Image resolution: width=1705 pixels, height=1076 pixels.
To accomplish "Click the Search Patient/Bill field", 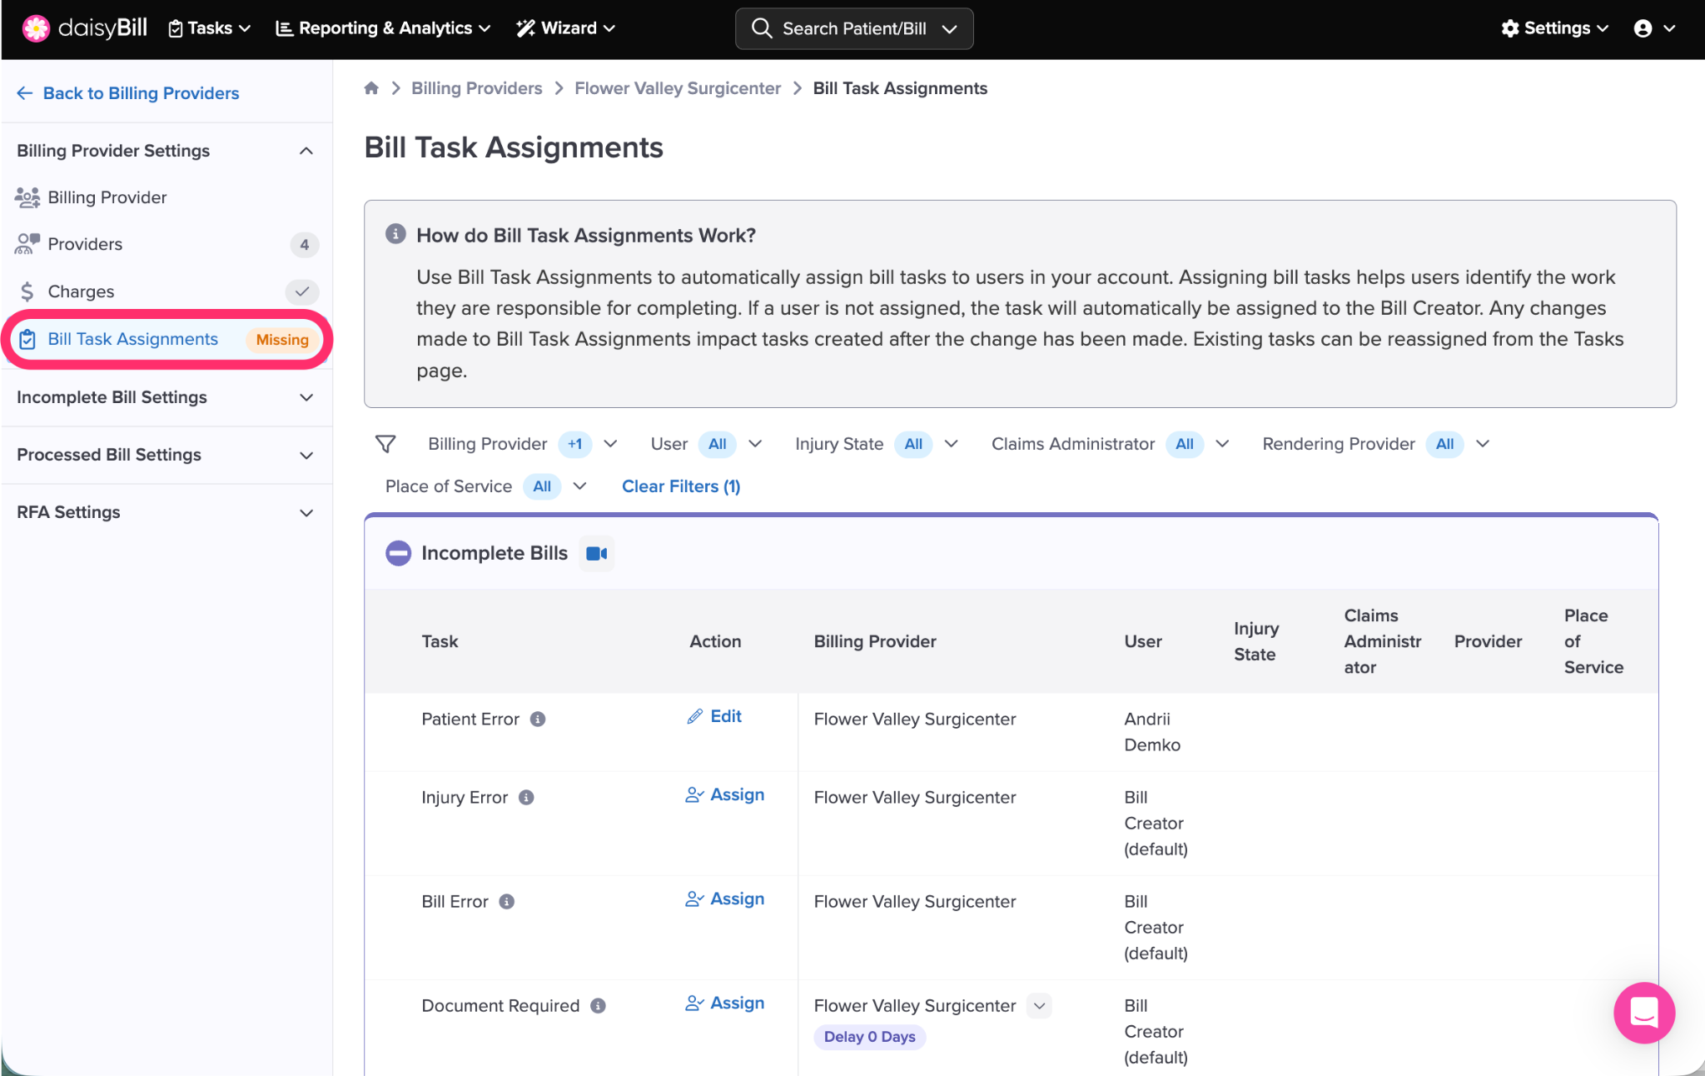I will 853,29.
